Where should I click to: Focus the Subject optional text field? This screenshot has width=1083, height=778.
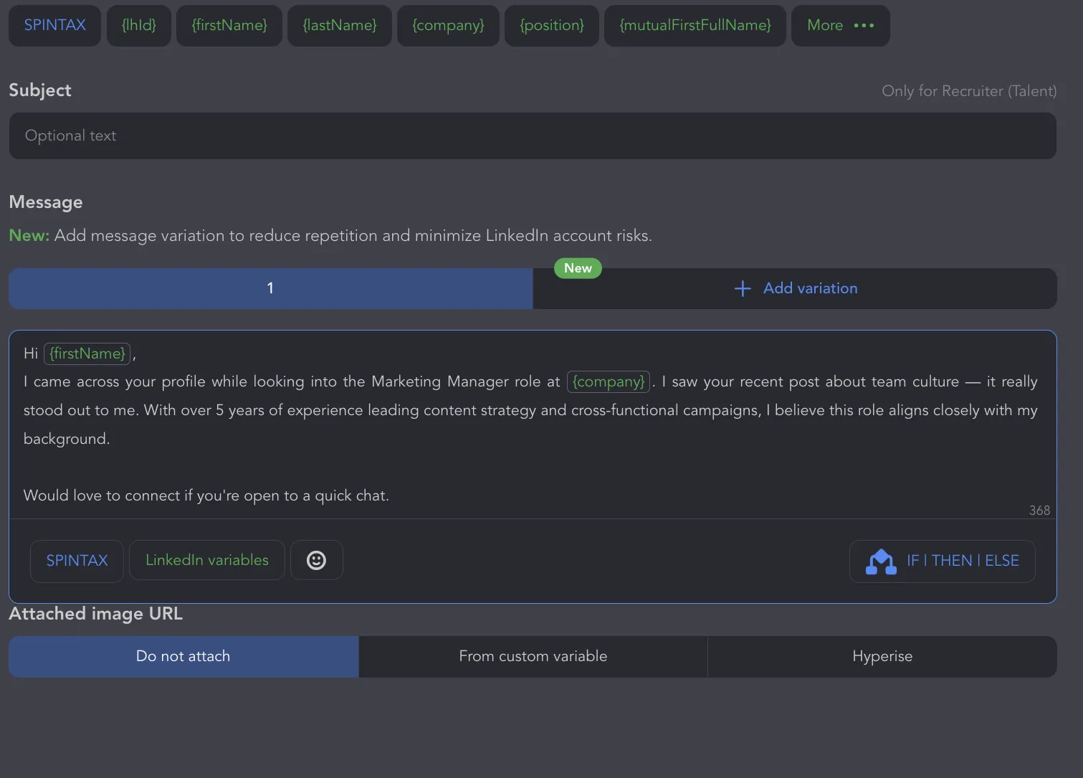[533, 136]
